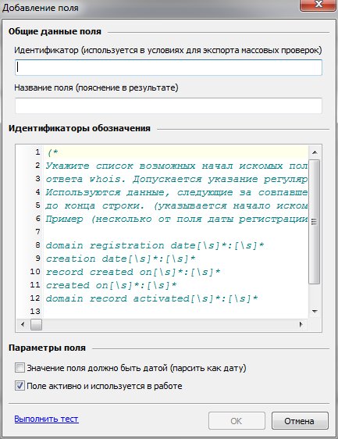Click the horizontal scroll right arrow
The width and height of the screenshot is (338, 439).
point(301,324)
